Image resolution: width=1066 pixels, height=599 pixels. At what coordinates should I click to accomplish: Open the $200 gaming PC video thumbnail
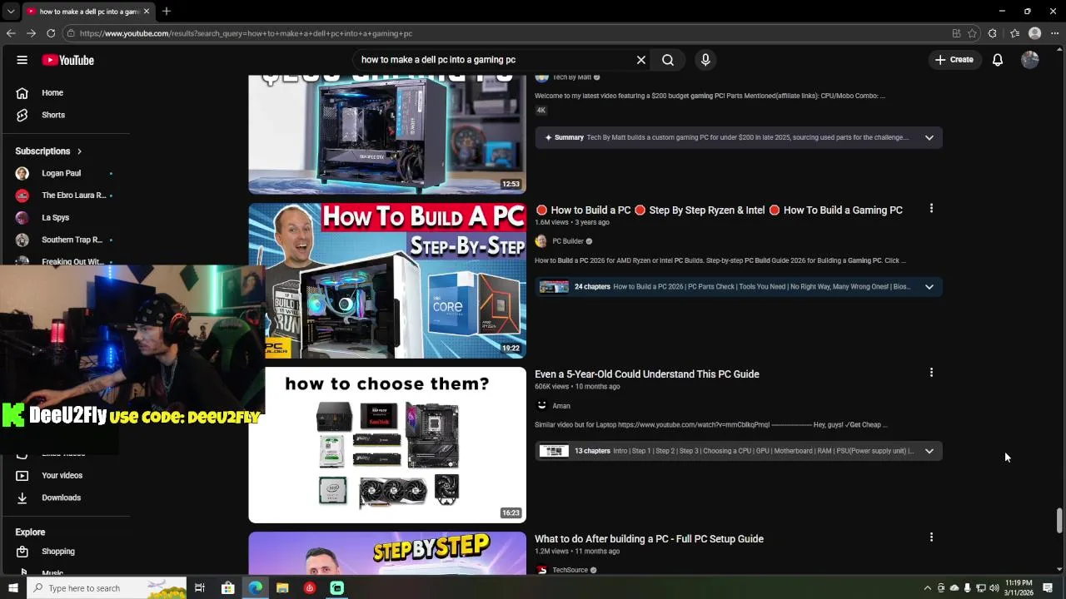click(387, 134)
